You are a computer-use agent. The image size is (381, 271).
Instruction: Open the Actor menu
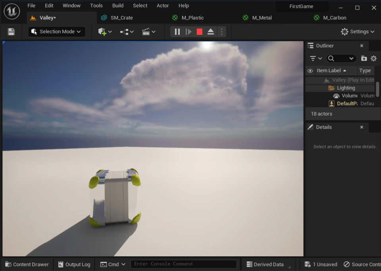coord(163,6)
